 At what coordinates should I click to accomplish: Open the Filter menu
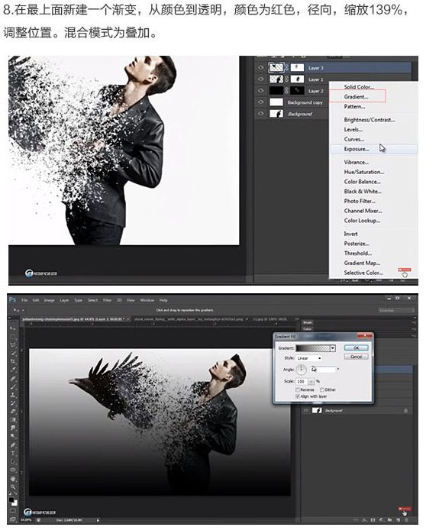[107, 300]
